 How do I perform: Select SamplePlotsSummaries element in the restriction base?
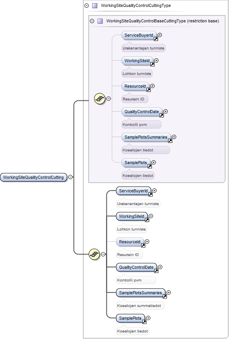146,137
